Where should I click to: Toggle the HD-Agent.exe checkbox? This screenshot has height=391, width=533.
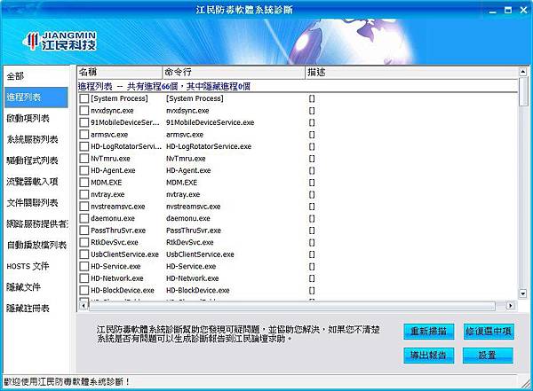84,170
